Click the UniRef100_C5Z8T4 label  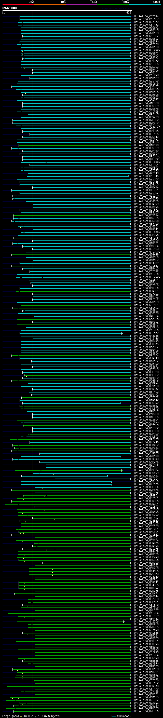pyautogui.click(x=146, y=280)
